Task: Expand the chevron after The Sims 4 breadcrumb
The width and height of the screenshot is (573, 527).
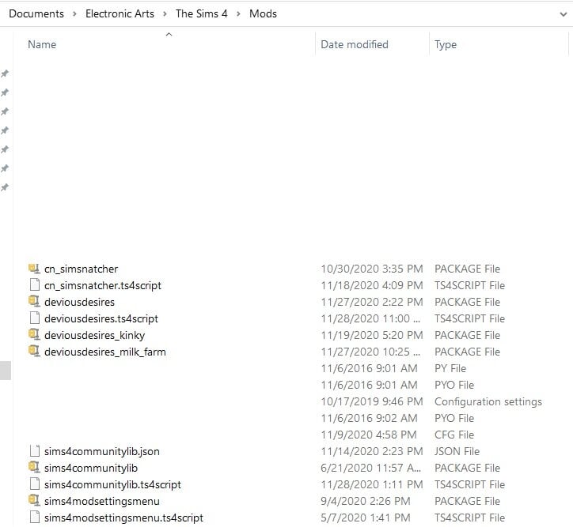Action: (x=238, y=14)
